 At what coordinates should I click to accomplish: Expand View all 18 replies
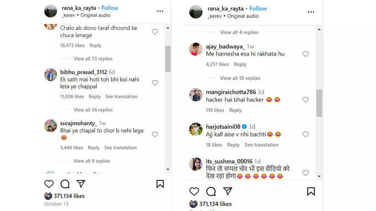240,78
